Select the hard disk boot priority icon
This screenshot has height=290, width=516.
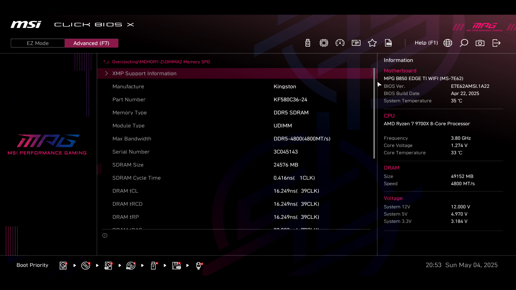point(63,266)
